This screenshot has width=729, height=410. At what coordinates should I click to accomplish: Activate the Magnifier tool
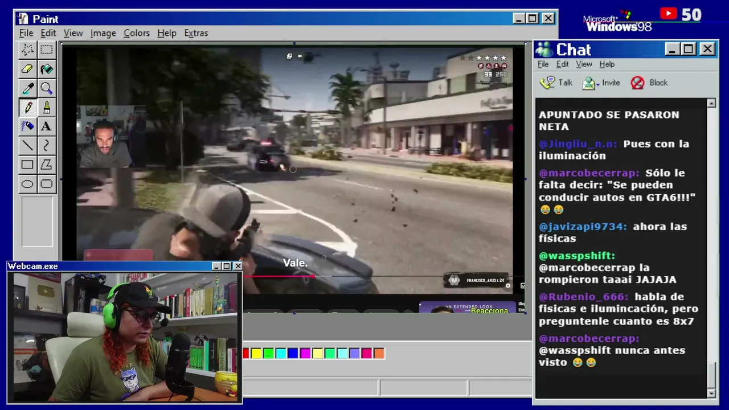coord(47,88)
